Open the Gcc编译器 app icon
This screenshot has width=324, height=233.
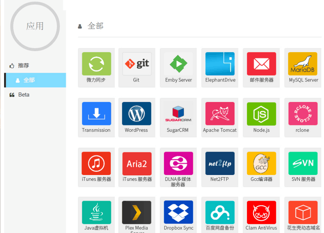pyautogui.click(x=261, y=163)
